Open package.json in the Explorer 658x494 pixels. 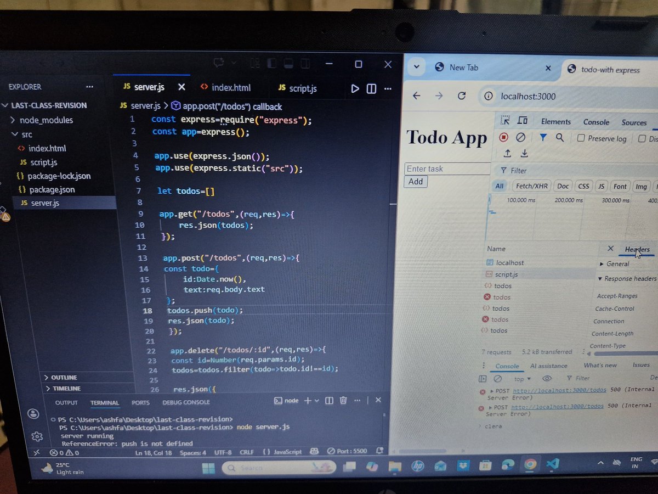[52, 189]
